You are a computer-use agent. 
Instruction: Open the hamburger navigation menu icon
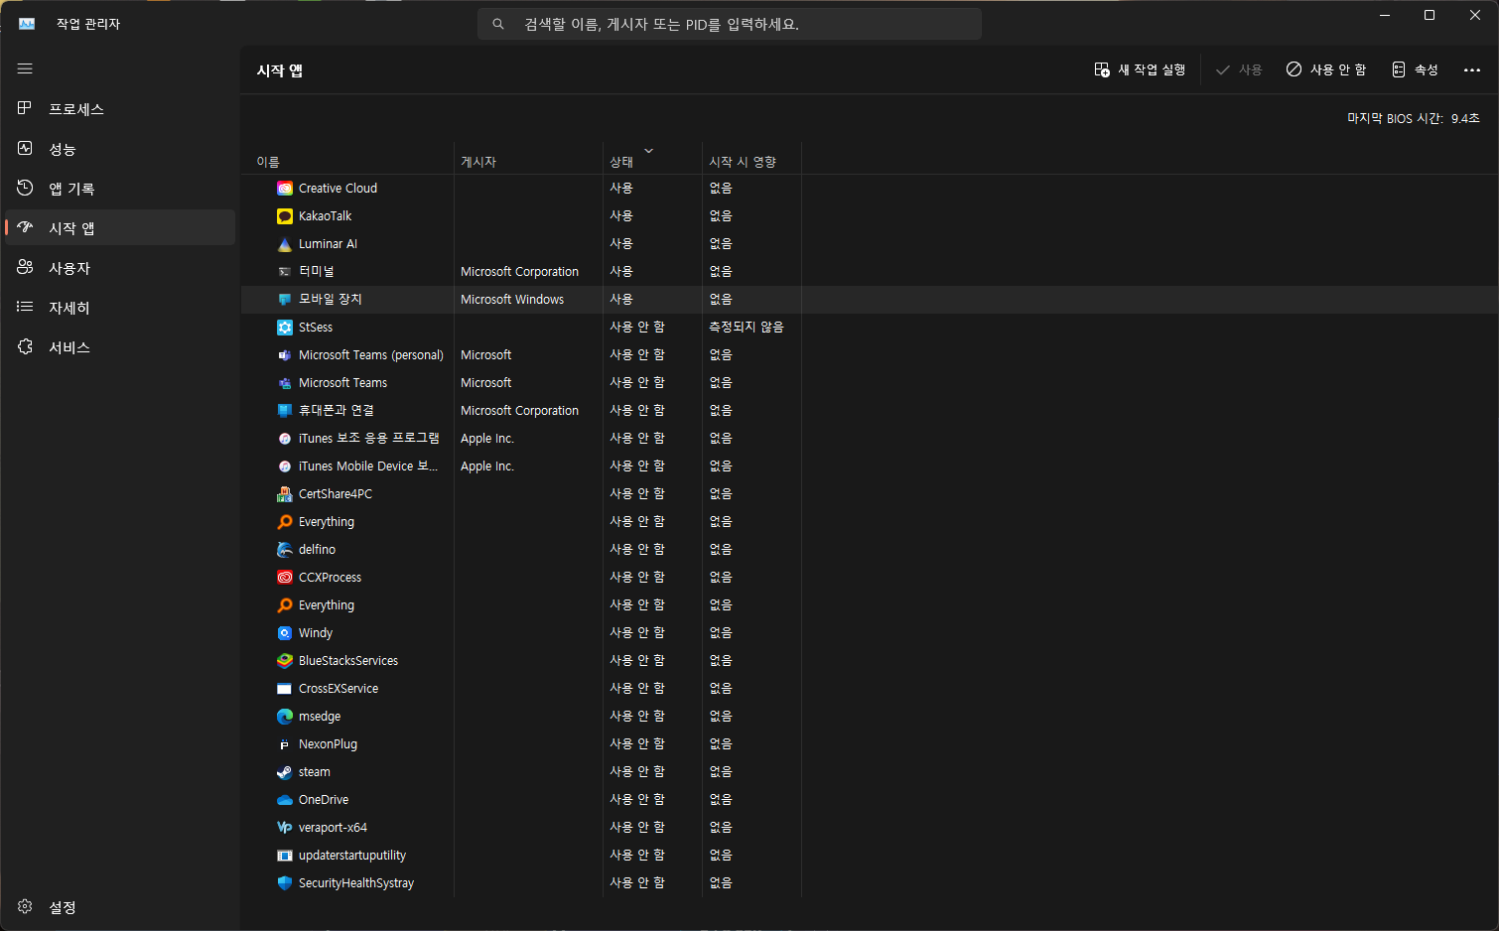click(x=25, y=68)
